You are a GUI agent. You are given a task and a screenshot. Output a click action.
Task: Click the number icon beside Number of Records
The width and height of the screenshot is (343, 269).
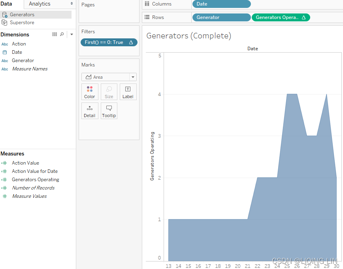coord(4,188)
